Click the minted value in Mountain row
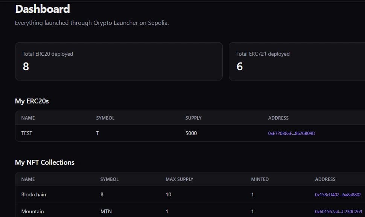The image size is (365, 217). 252,211
